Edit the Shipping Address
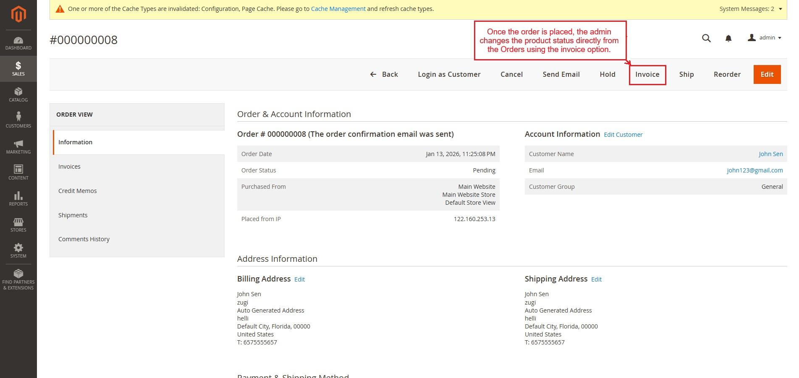 pyautogui.click(x=596, y=279)
